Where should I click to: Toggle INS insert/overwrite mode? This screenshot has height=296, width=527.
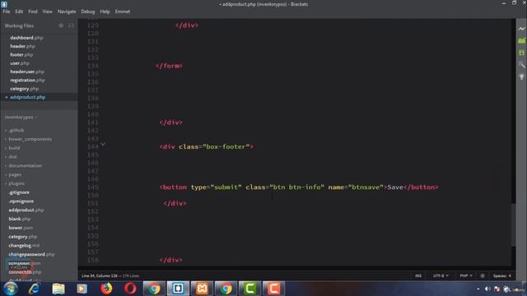coord(418,276)
